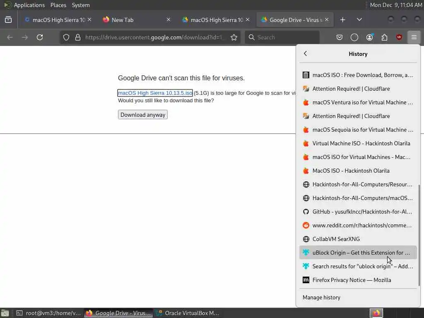
Task: Close the New Tab tab
Action: point(168,19)
